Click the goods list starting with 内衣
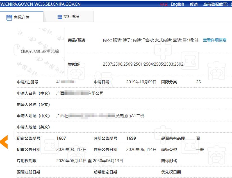The height and width of the screenshot is (178, 232). pos(149,40)
